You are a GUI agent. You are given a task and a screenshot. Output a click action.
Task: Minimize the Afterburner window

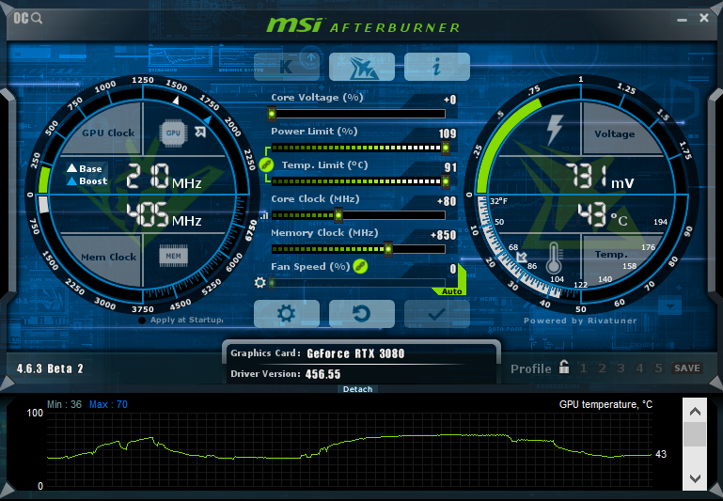(x=682, y=20)
